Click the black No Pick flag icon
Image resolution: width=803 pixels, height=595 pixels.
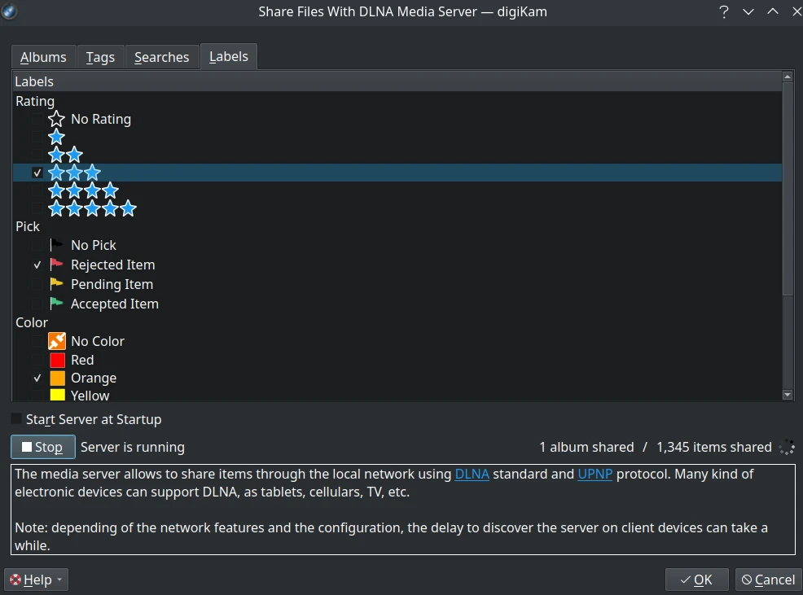tap(56, 245)
